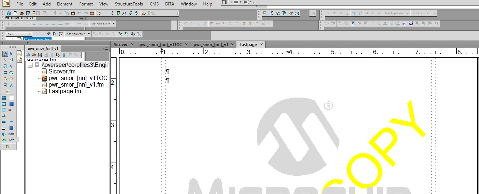
Task: Switch to the Lastpage document tab
Action: [248, 45]
